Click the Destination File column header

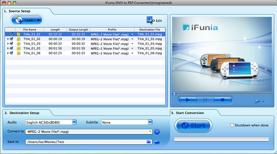150,30
